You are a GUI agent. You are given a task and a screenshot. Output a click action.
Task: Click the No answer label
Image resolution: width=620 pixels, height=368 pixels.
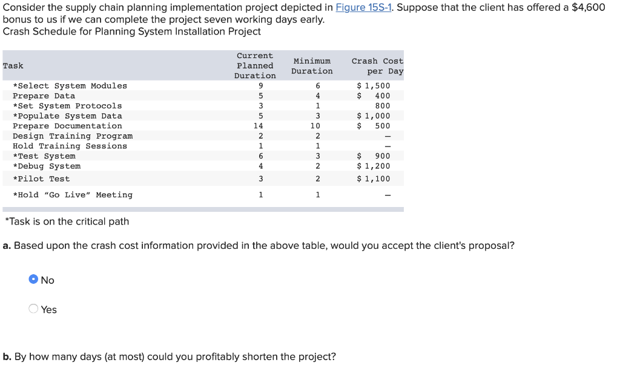(47, 280)
